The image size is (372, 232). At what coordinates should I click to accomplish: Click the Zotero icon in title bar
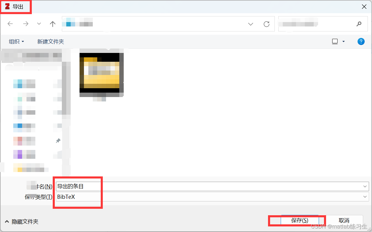[7, 6]
